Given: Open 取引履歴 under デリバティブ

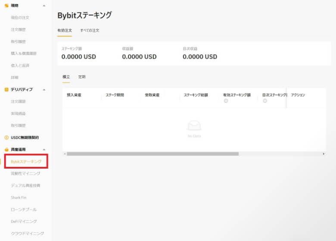Looking at the screenshot, I should tap(18, 125).
